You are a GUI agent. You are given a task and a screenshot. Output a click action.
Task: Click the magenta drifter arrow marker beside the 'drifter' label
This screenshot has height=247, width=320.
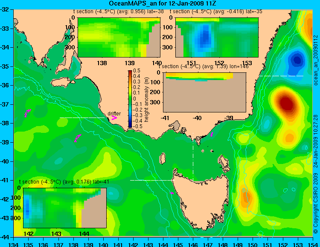(x=114, y=118)
